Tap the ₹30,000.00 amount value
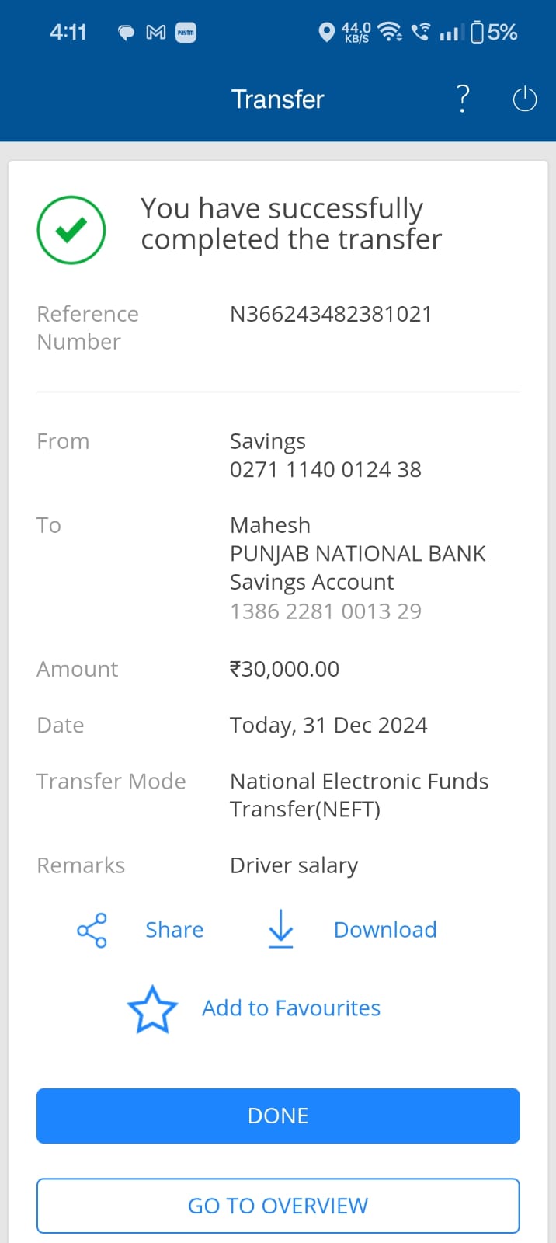Viewport: 556px width, 1243px height. pyautogui.click(x=284, y=669)
